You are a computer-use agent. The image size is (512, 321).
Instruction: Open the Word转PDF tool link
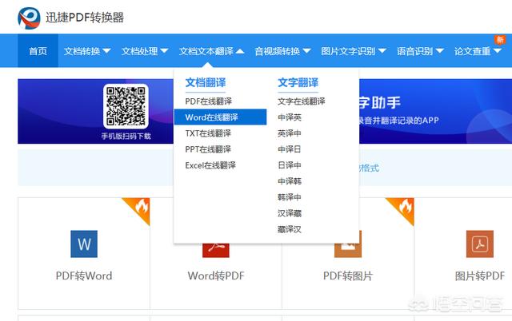216,276
